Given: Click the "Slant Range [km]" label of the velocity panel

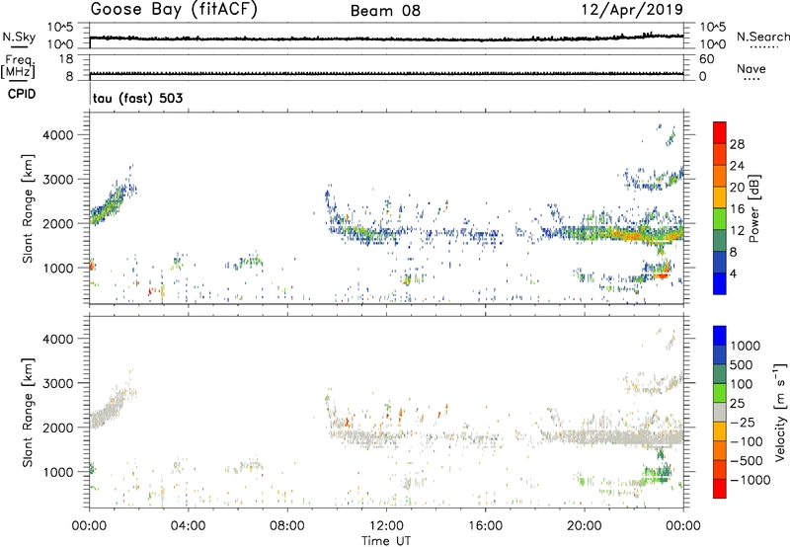Looking at the screenshot, I should (x=28, y=412).
